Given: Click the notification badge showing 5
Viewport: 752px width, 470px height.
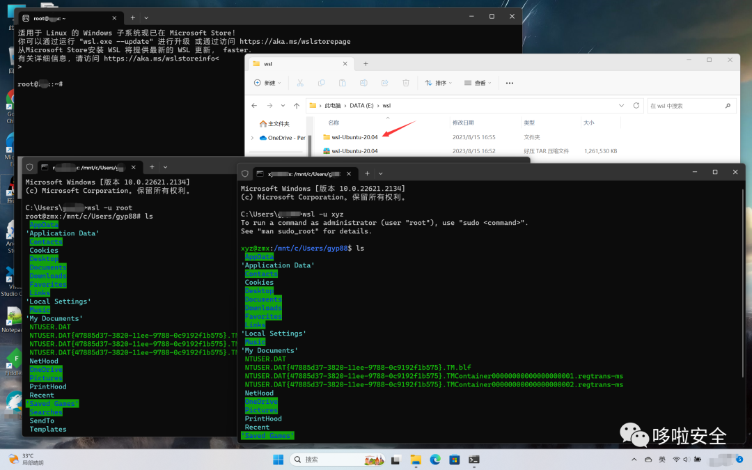Looking at the screenshot, I should click(739, 460).
